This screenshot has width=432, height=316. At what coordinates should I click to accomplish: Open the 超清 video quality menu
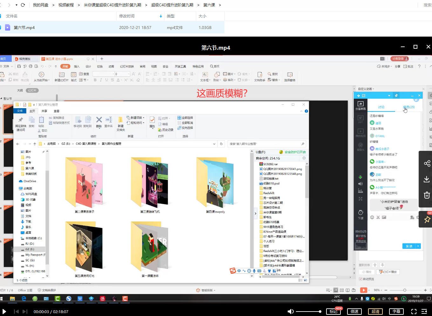(x=375, y=312)
